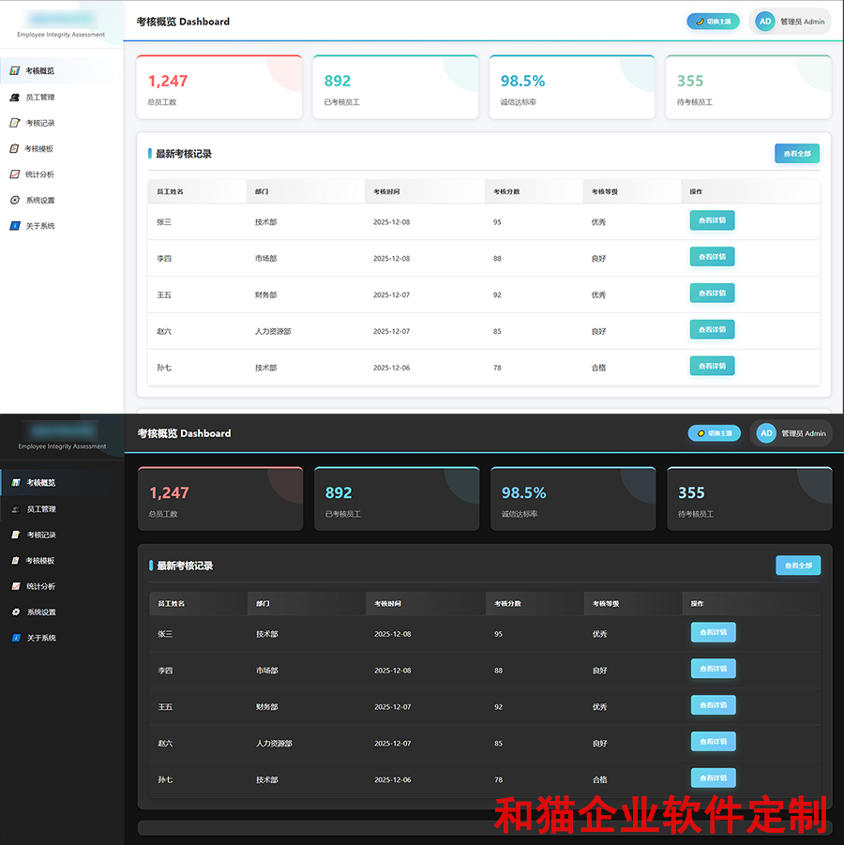Select 考核记录 icon in the light sidebar
This screenshot has width=844, height=845.
(15, 123)
